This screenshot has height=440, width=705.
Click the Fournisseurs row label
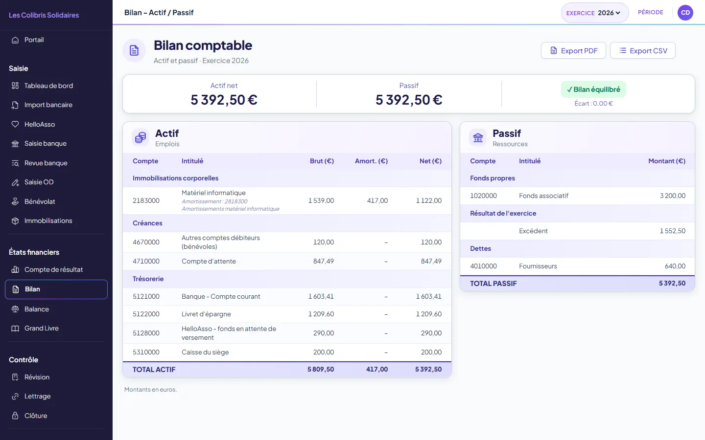tap(538, 266)
